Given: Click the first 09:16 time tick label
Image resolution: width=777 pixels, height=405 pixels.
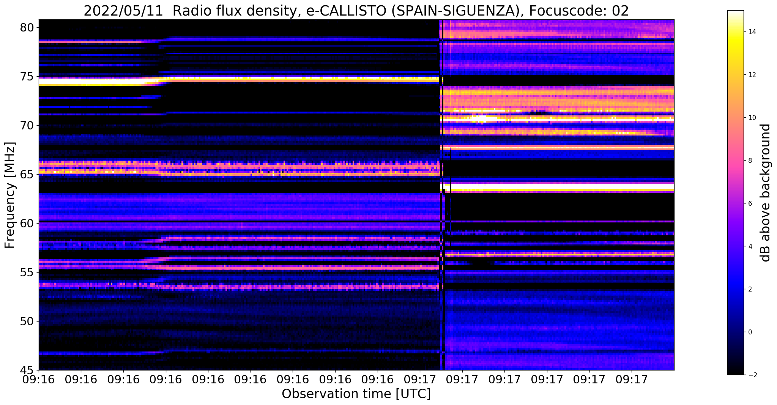Looking at the screenshot, I should click(x=39, y=379).
